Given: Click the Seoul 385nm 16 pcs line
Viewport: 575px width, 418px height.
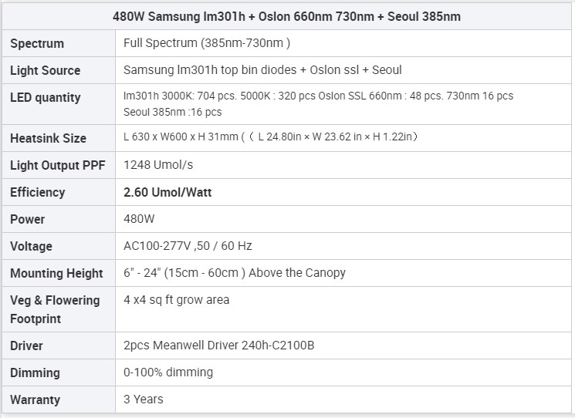Looking at the screenshot, I should (172, 112).
